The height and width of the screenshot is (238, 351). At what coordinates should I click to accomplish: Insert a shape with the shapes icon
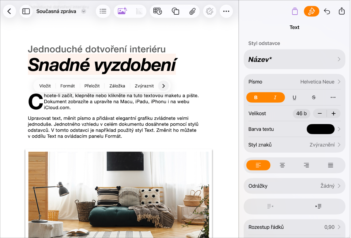pyautogui.click(x=175, y=11)
